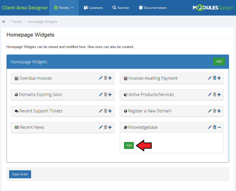Open the Scanner page
The width and height of the screenshot is (236, 191).
click(121, 8)
